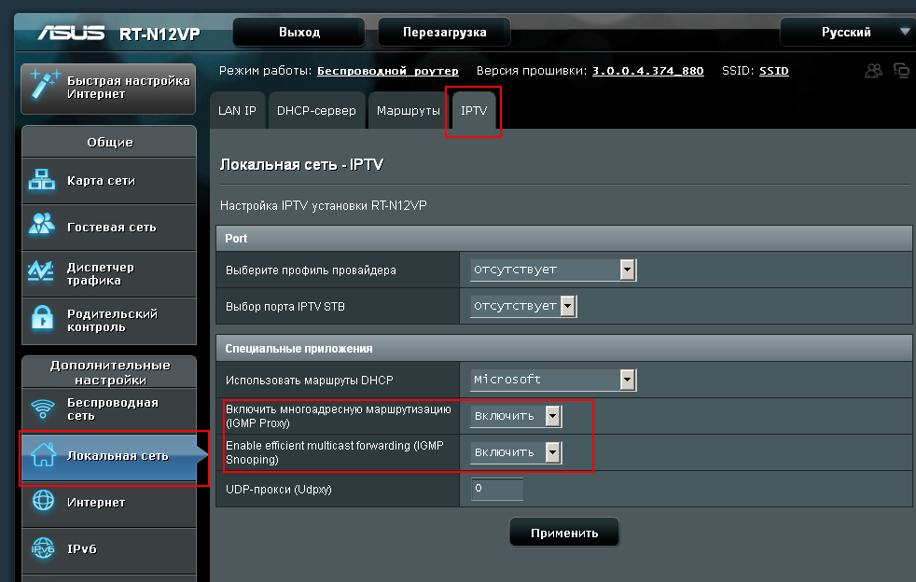Open the Беспроводной роутер mode link

(388, 71)
